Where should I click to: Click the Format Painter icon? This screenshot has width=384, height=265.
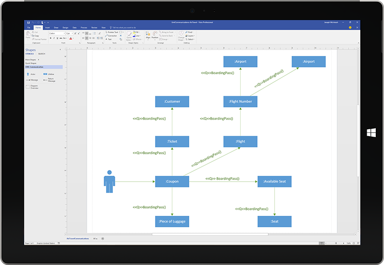pyautogui.click(x=40, y=39)
